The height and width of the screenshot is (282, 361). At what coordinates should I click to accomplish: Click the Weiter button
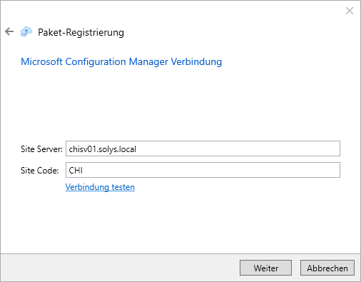click(x=265, y=268)
